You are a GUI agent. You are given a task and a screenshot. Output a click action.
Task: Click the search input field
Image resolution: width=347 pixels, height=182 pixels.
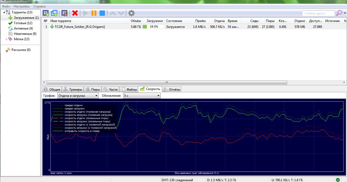[x=318, y=13]
